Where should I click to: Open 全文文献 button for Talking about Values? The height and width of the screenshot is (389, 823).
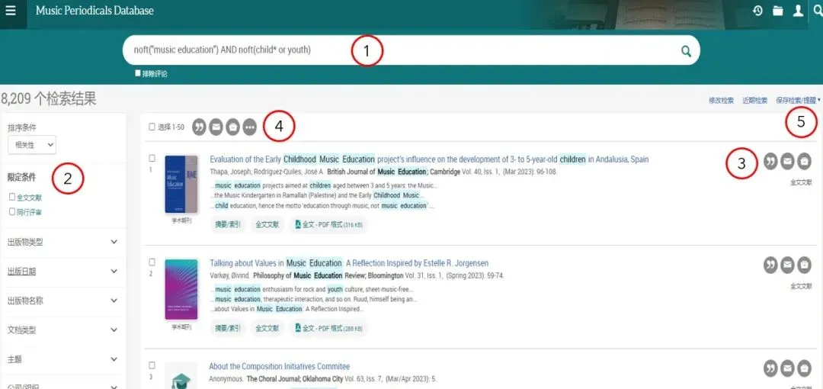[267, 328]
